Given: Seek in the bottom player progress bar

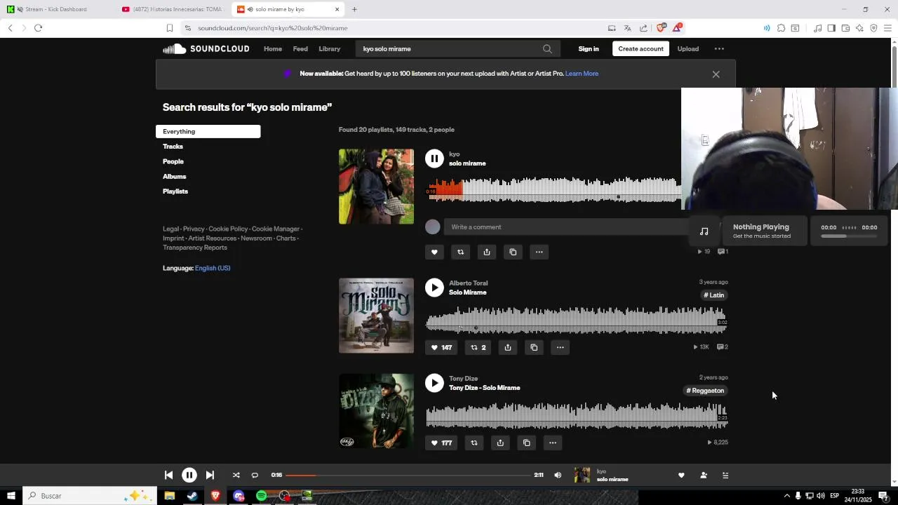Looking at the screenshot, I should click(408, 475).
